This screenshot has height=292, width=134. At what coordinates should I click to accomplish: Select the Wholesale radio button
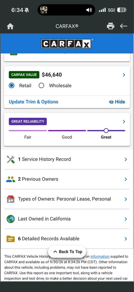coord(42,86)
